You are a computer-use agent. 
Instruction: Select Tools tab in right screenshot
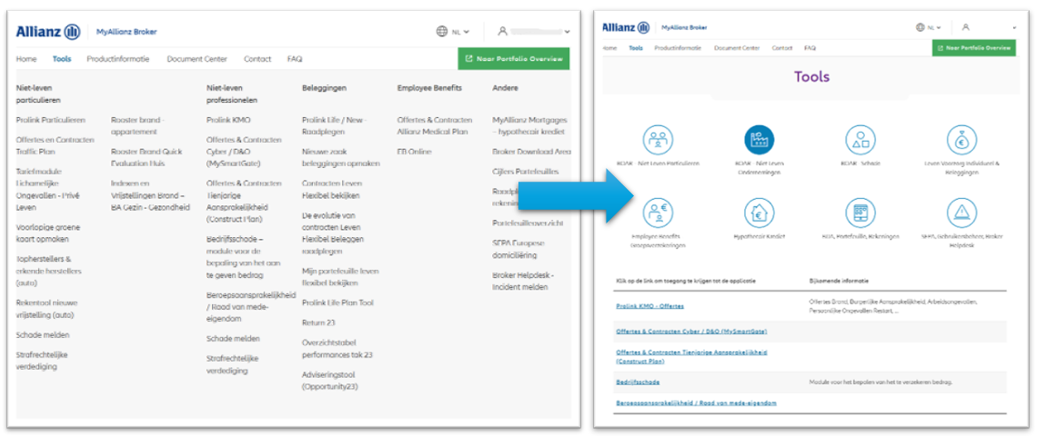click(636, 48)
